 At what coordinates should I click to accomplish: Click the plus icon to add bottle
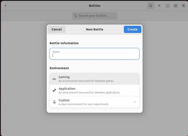point(6,6)
